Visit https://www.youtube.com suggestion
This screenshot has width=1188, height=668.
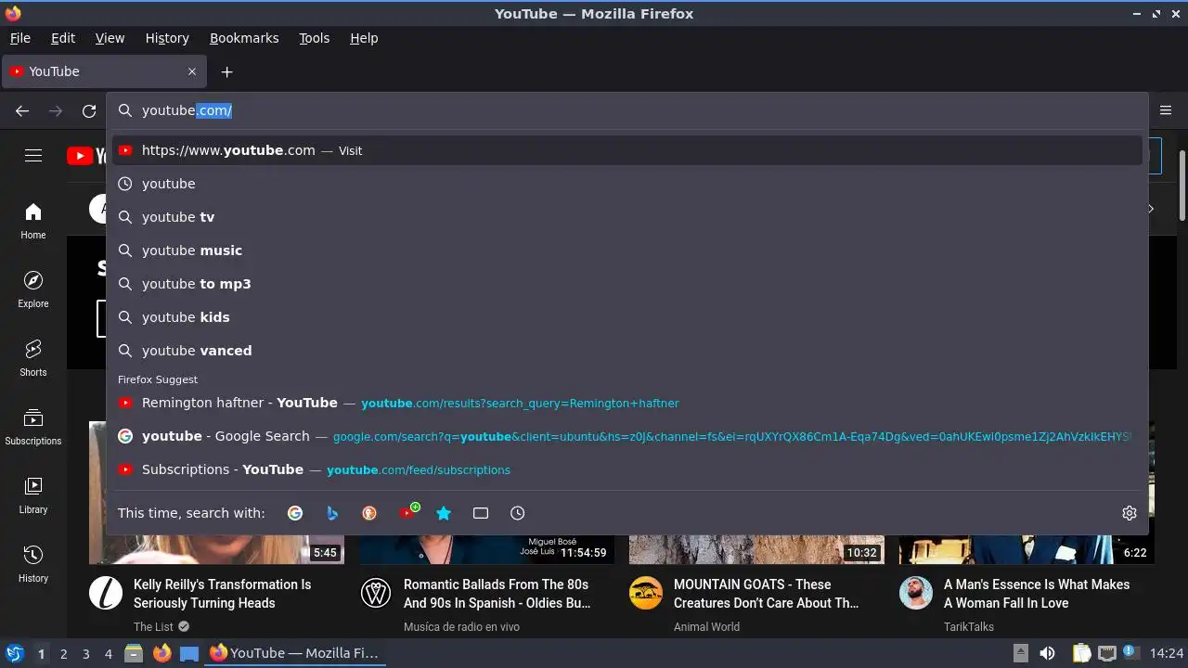[x=627, y=150]
